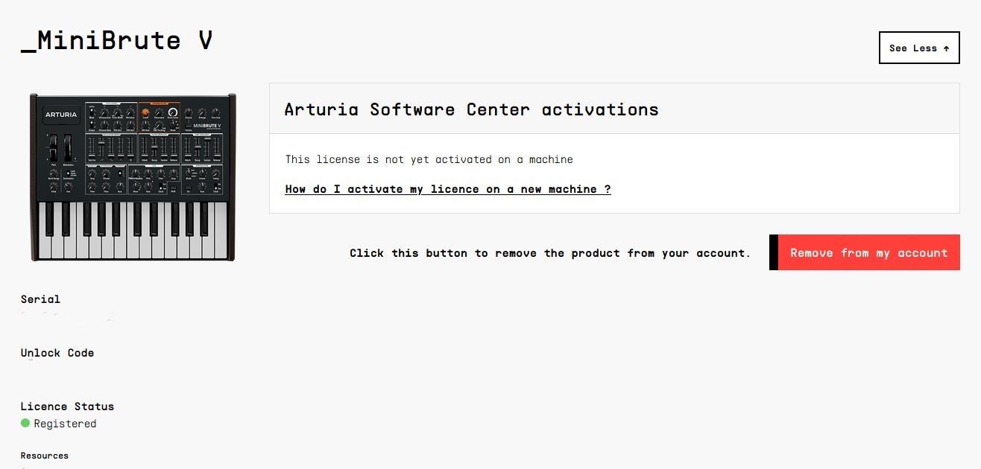Click the up arrow inside See Less
This screenshot has height=469, width=981.
(x=946, y=48)
